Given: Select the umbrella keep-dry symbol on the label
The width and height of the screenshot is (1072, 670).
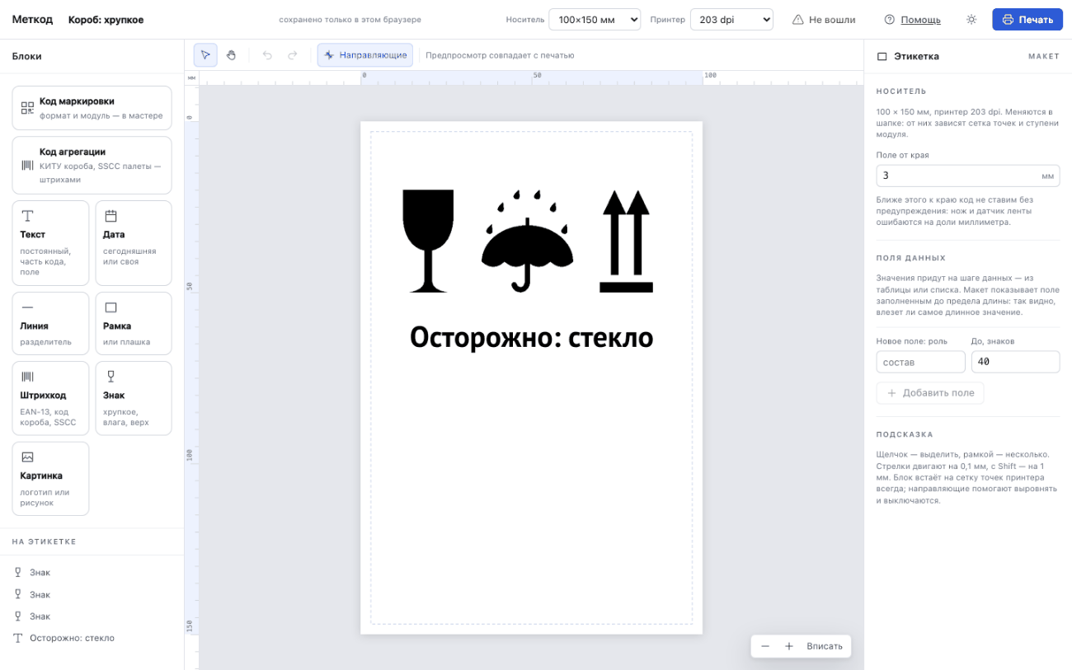Looking at the screenshot, I should point(527,241).
